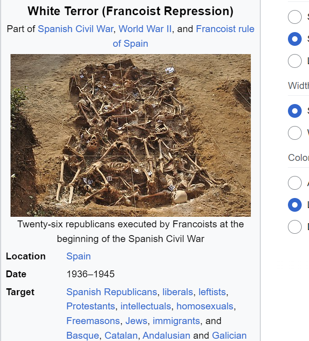Choose the Automatic color radio button
Image resolution: width=309 pixels, height=341 pixels.
(295, 183)
